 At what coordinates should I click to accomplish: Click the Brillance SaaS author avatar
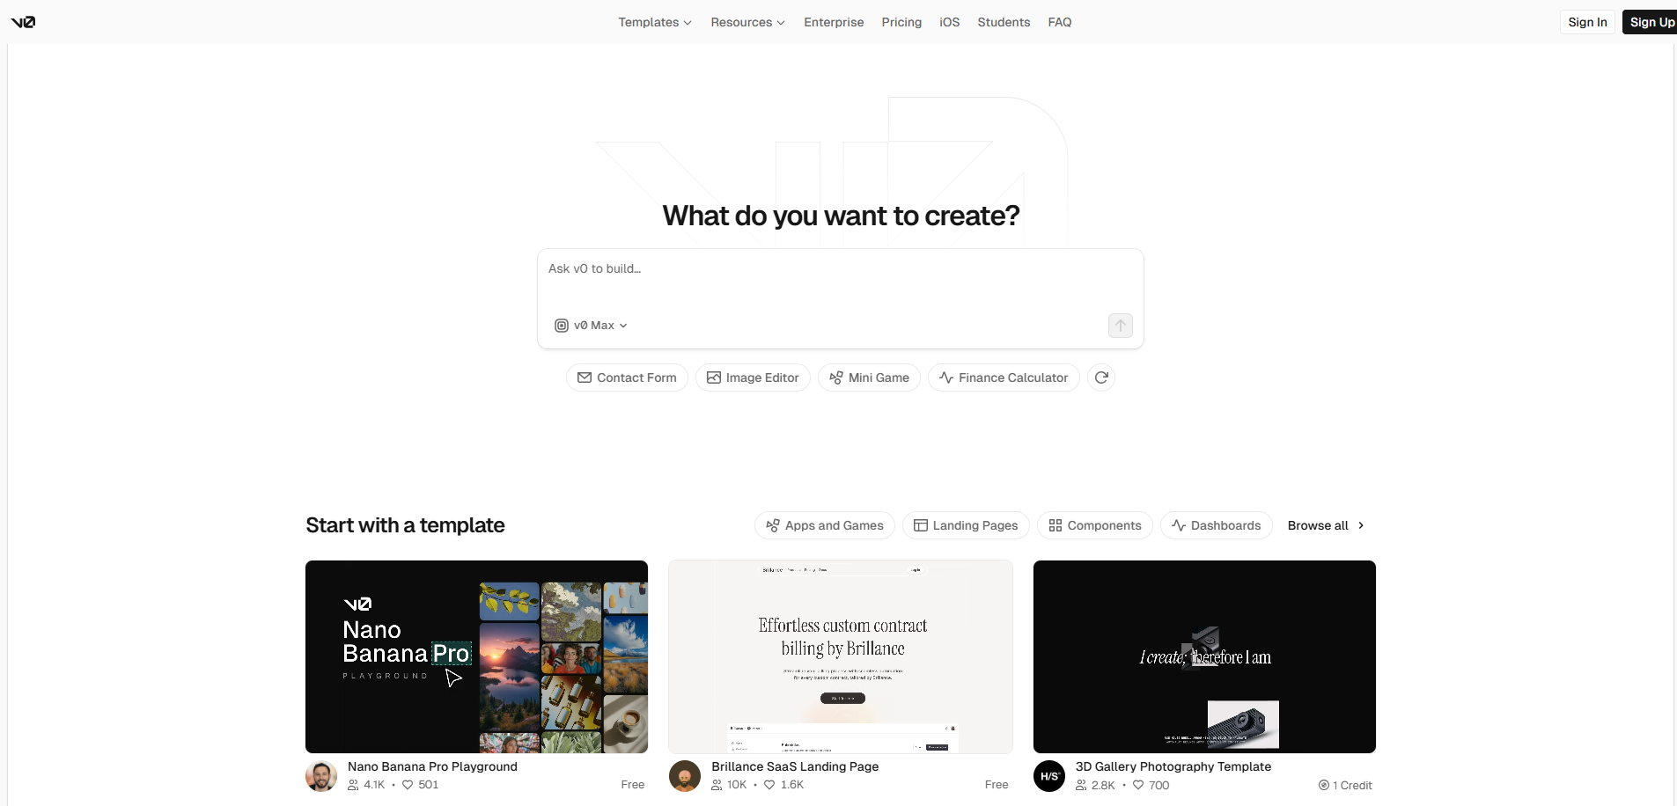pos(684,776)
